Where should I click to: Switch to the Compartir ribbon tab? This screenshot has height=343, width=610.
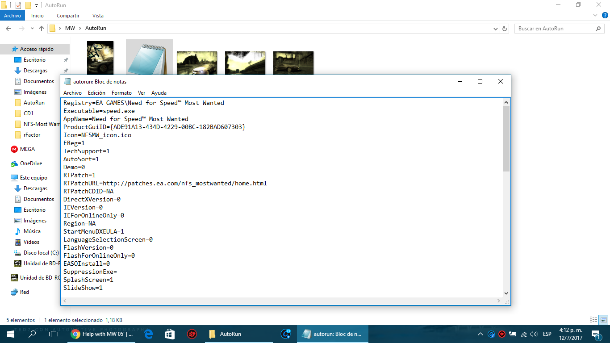click(x=68, y=16)
